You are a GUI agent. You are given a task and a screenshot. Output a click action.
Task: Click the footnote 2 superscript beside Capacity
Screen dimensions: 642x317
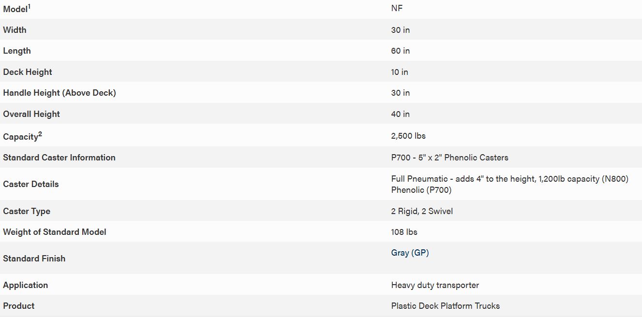pyautogui.click(x=40, y=134)
